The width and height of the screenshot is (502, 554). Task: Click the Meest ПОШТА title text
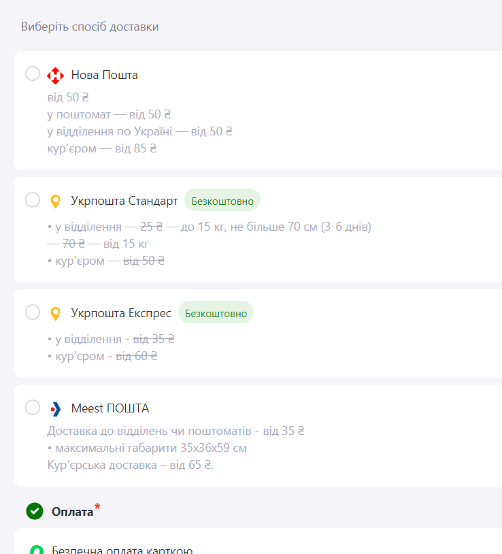pos(110,408)
